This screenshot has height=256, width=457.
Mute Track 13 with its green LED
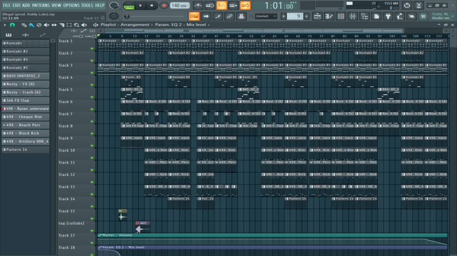(x=92, y=194)
